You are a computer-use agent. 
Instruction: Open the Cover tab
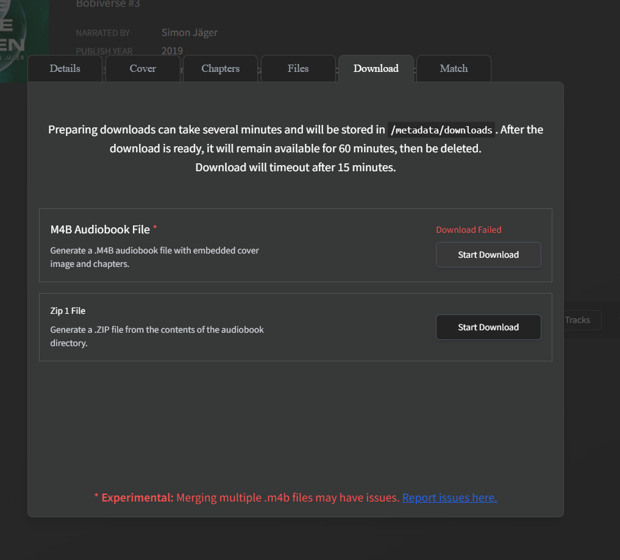click(x=143, y=68)
